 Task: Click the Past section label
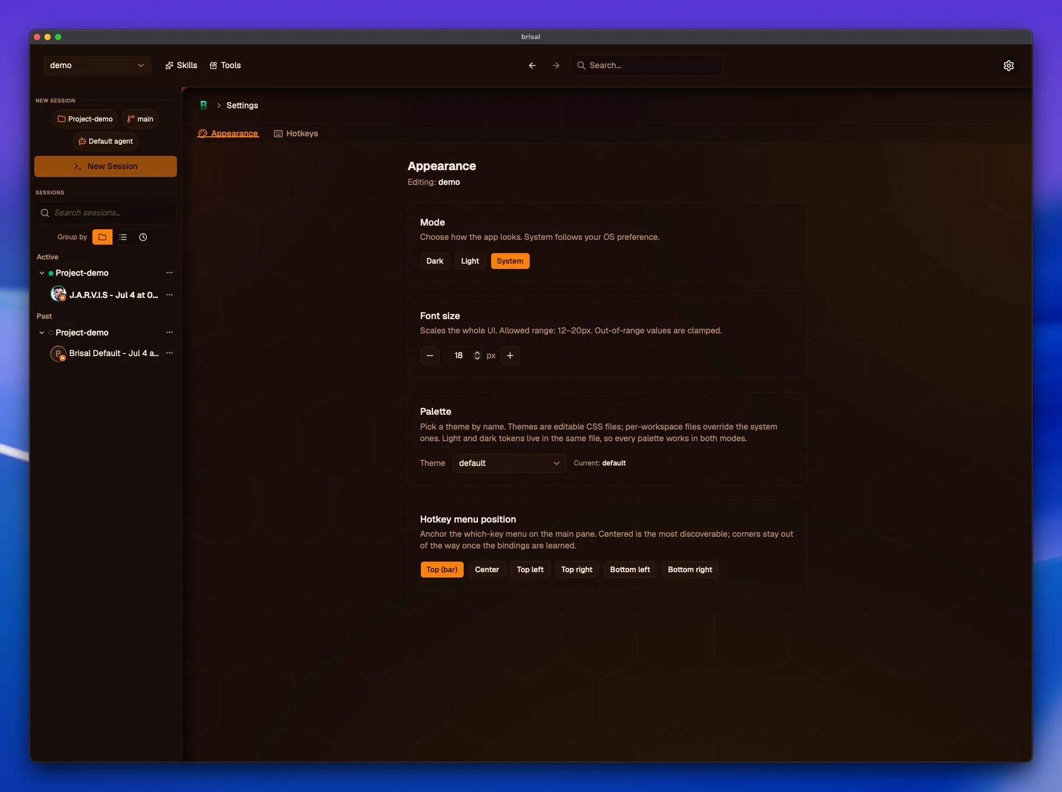pyautogui.click(x=44, y=316)
